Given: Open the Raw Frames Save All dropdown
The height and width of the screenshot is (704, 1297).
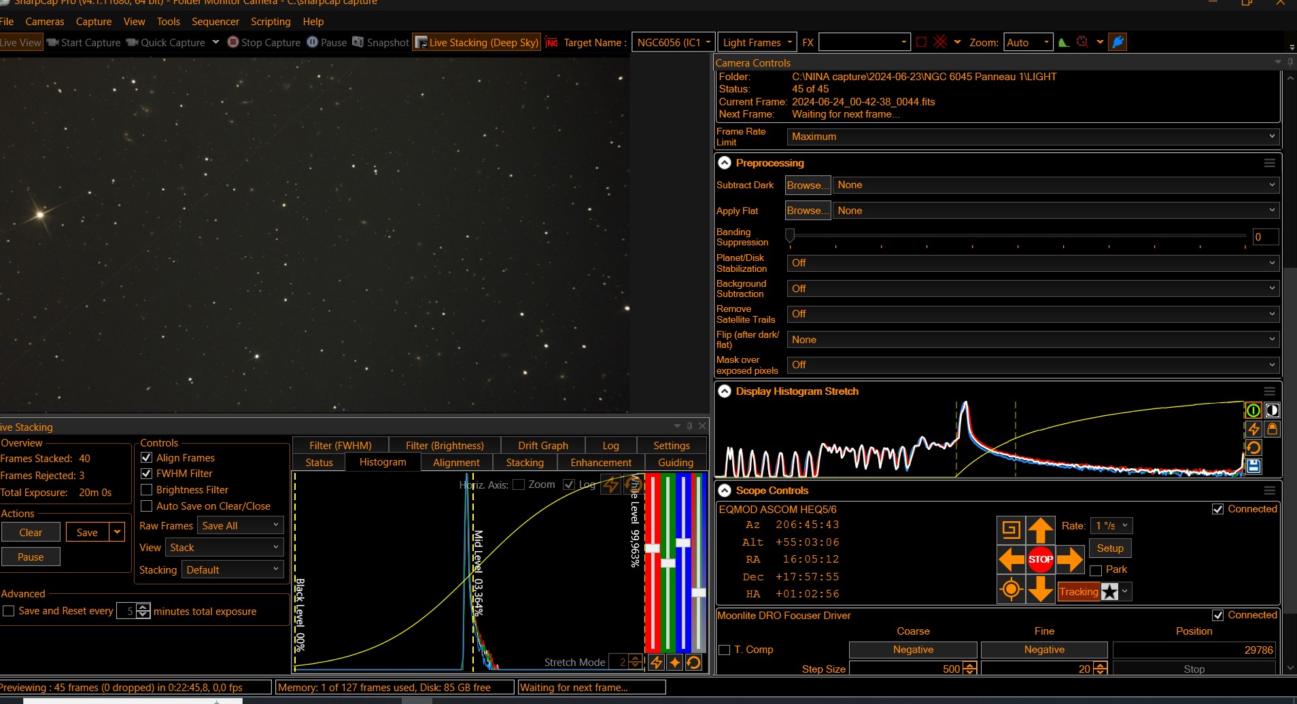Looking at the screenshot, I should pyautogui.click(x=240, y=526).
